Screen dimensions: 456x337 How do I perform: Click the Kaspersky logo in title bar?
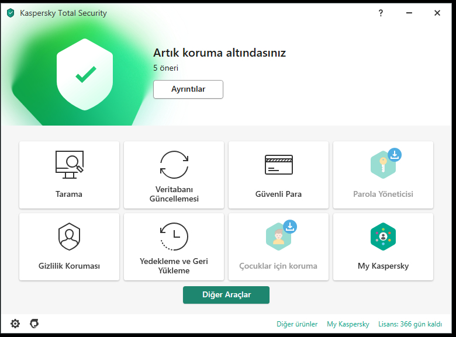tap(11, 13)
